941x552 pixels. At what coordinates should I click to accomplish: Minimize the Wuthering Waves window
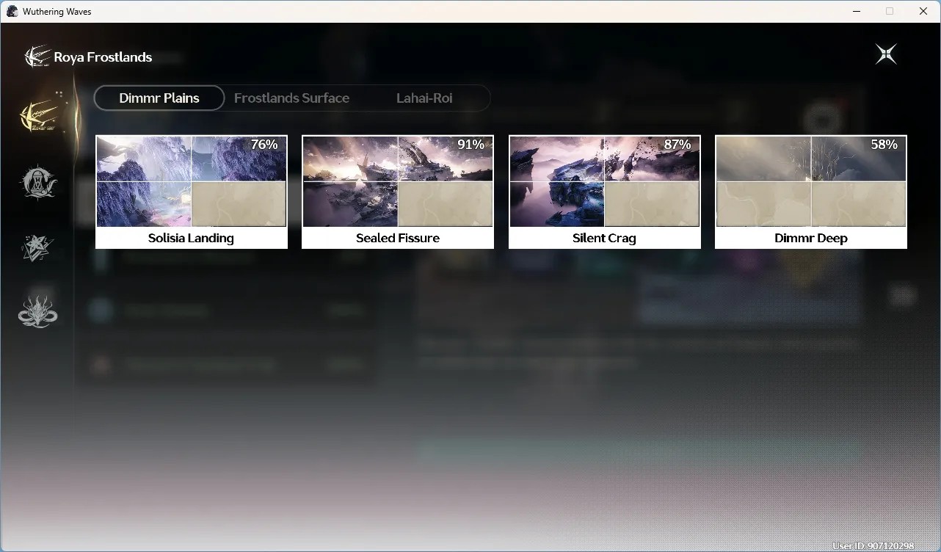tap(856, 11)
